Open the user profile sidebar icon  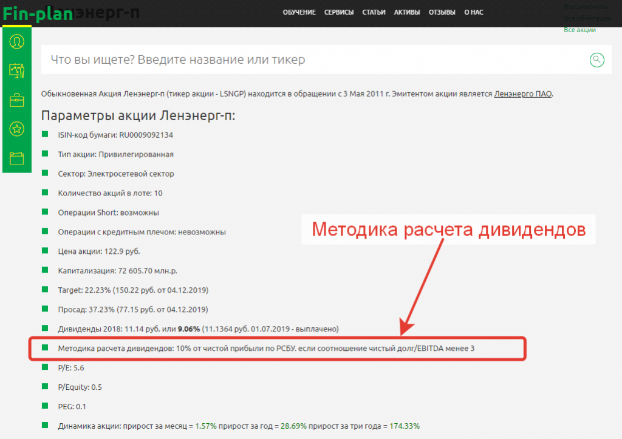coord(17,42)
